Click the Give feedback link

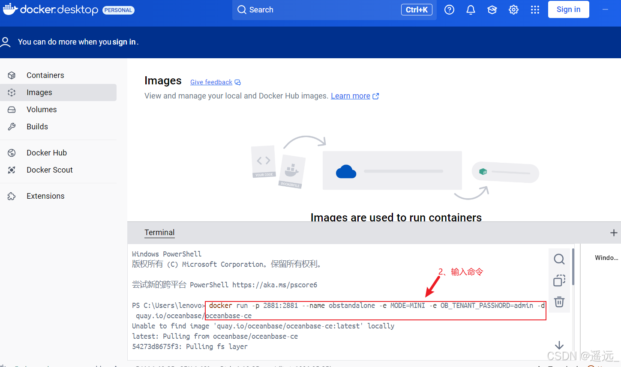[211, 82]
